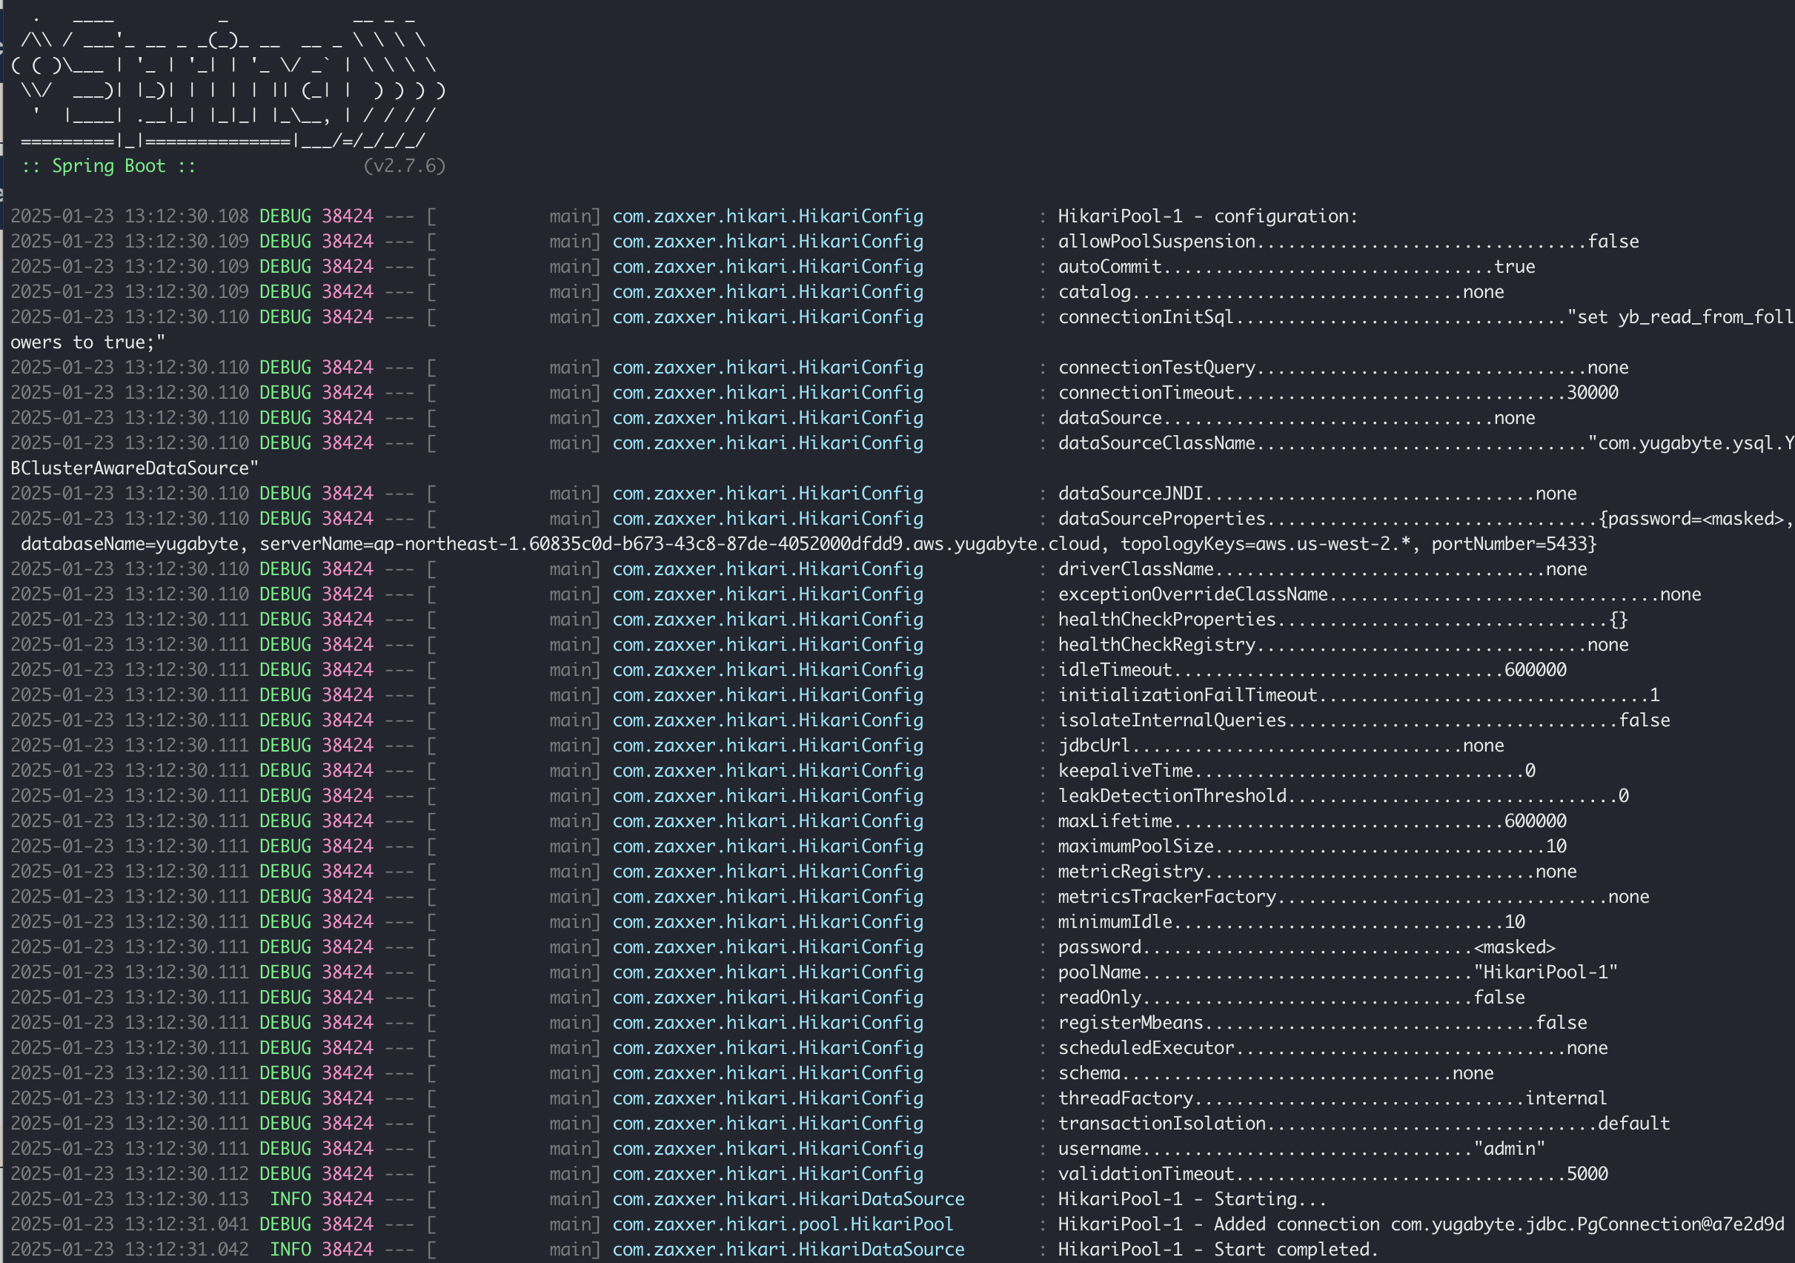1795x1263 pixels.
Task: Click the 'autoCommit' true log entry
Action: (x=1296, y=267)
